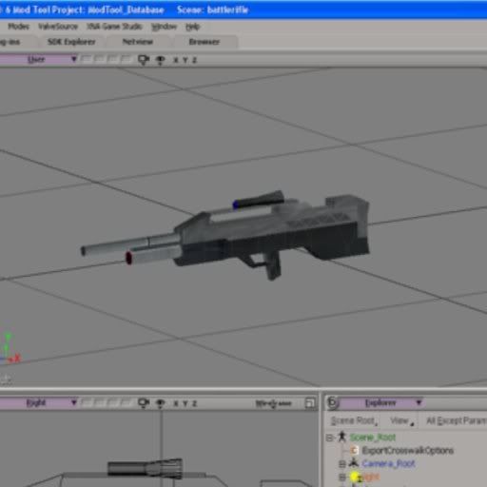The image size is (487, 487).
Task: Select the ExportCrosswalkOptions item in the explorer
Action: point(407,450)
